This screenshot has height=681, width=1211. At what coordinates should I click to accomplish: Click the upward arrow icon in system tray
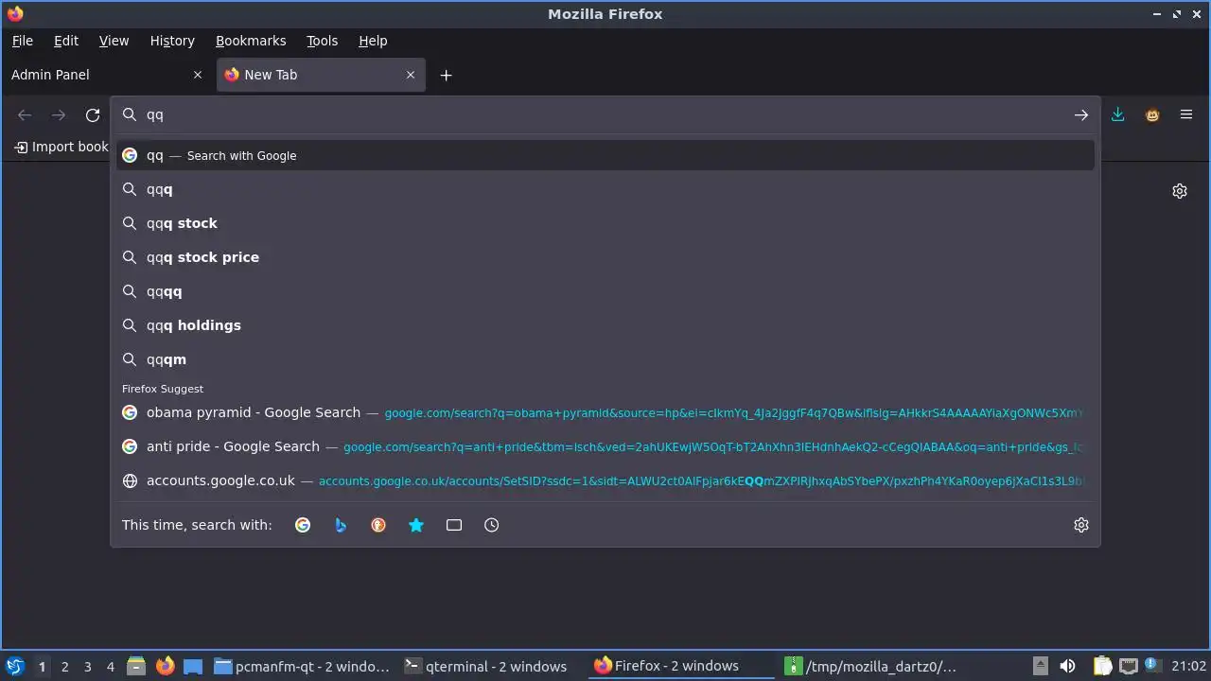point(1040,666)
